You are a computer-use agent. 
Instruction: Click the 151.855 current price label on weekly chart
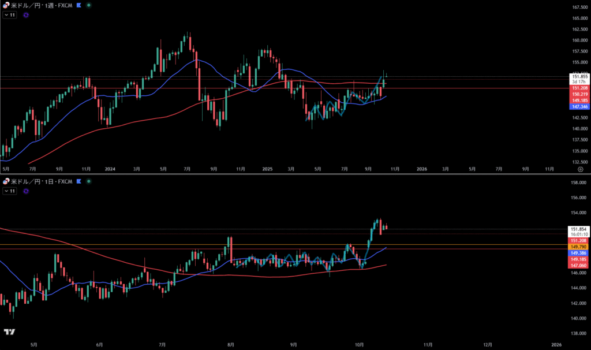pyautogui.click(x=579, y=76)
